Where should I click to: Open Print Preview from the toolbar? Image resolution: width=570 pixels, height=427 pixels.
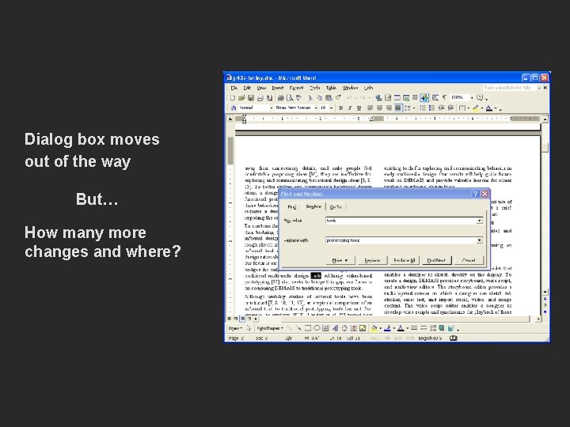290,98
